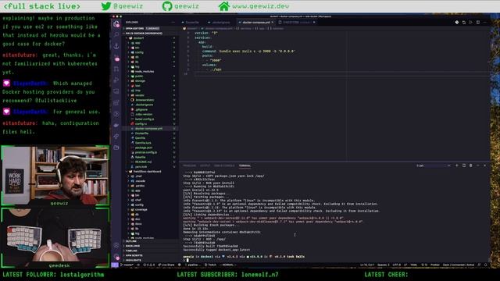
Task: Expand the Timeline section
Action: click(150, 251)
